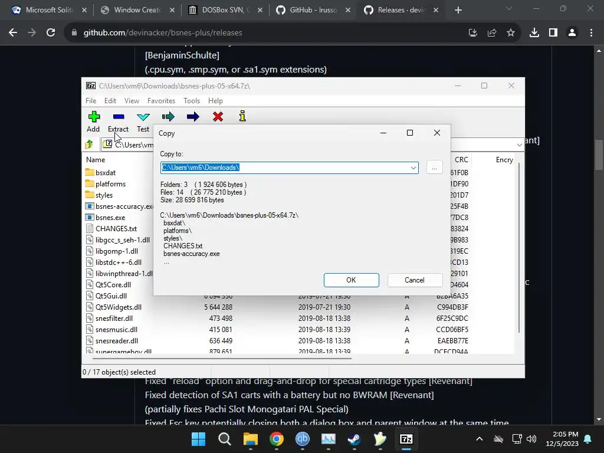Switch to the DOSBox SVN browser tab
Viewport: 604px width, 453px height.
click(x=225, y=10)
